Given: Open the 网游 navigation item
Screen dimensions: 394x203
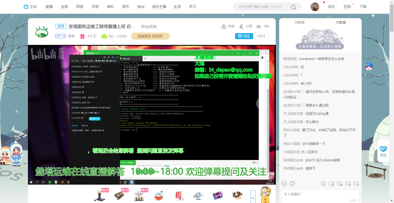Looking at the screenshot, I should pyautogui.click(x=80, y=7).
